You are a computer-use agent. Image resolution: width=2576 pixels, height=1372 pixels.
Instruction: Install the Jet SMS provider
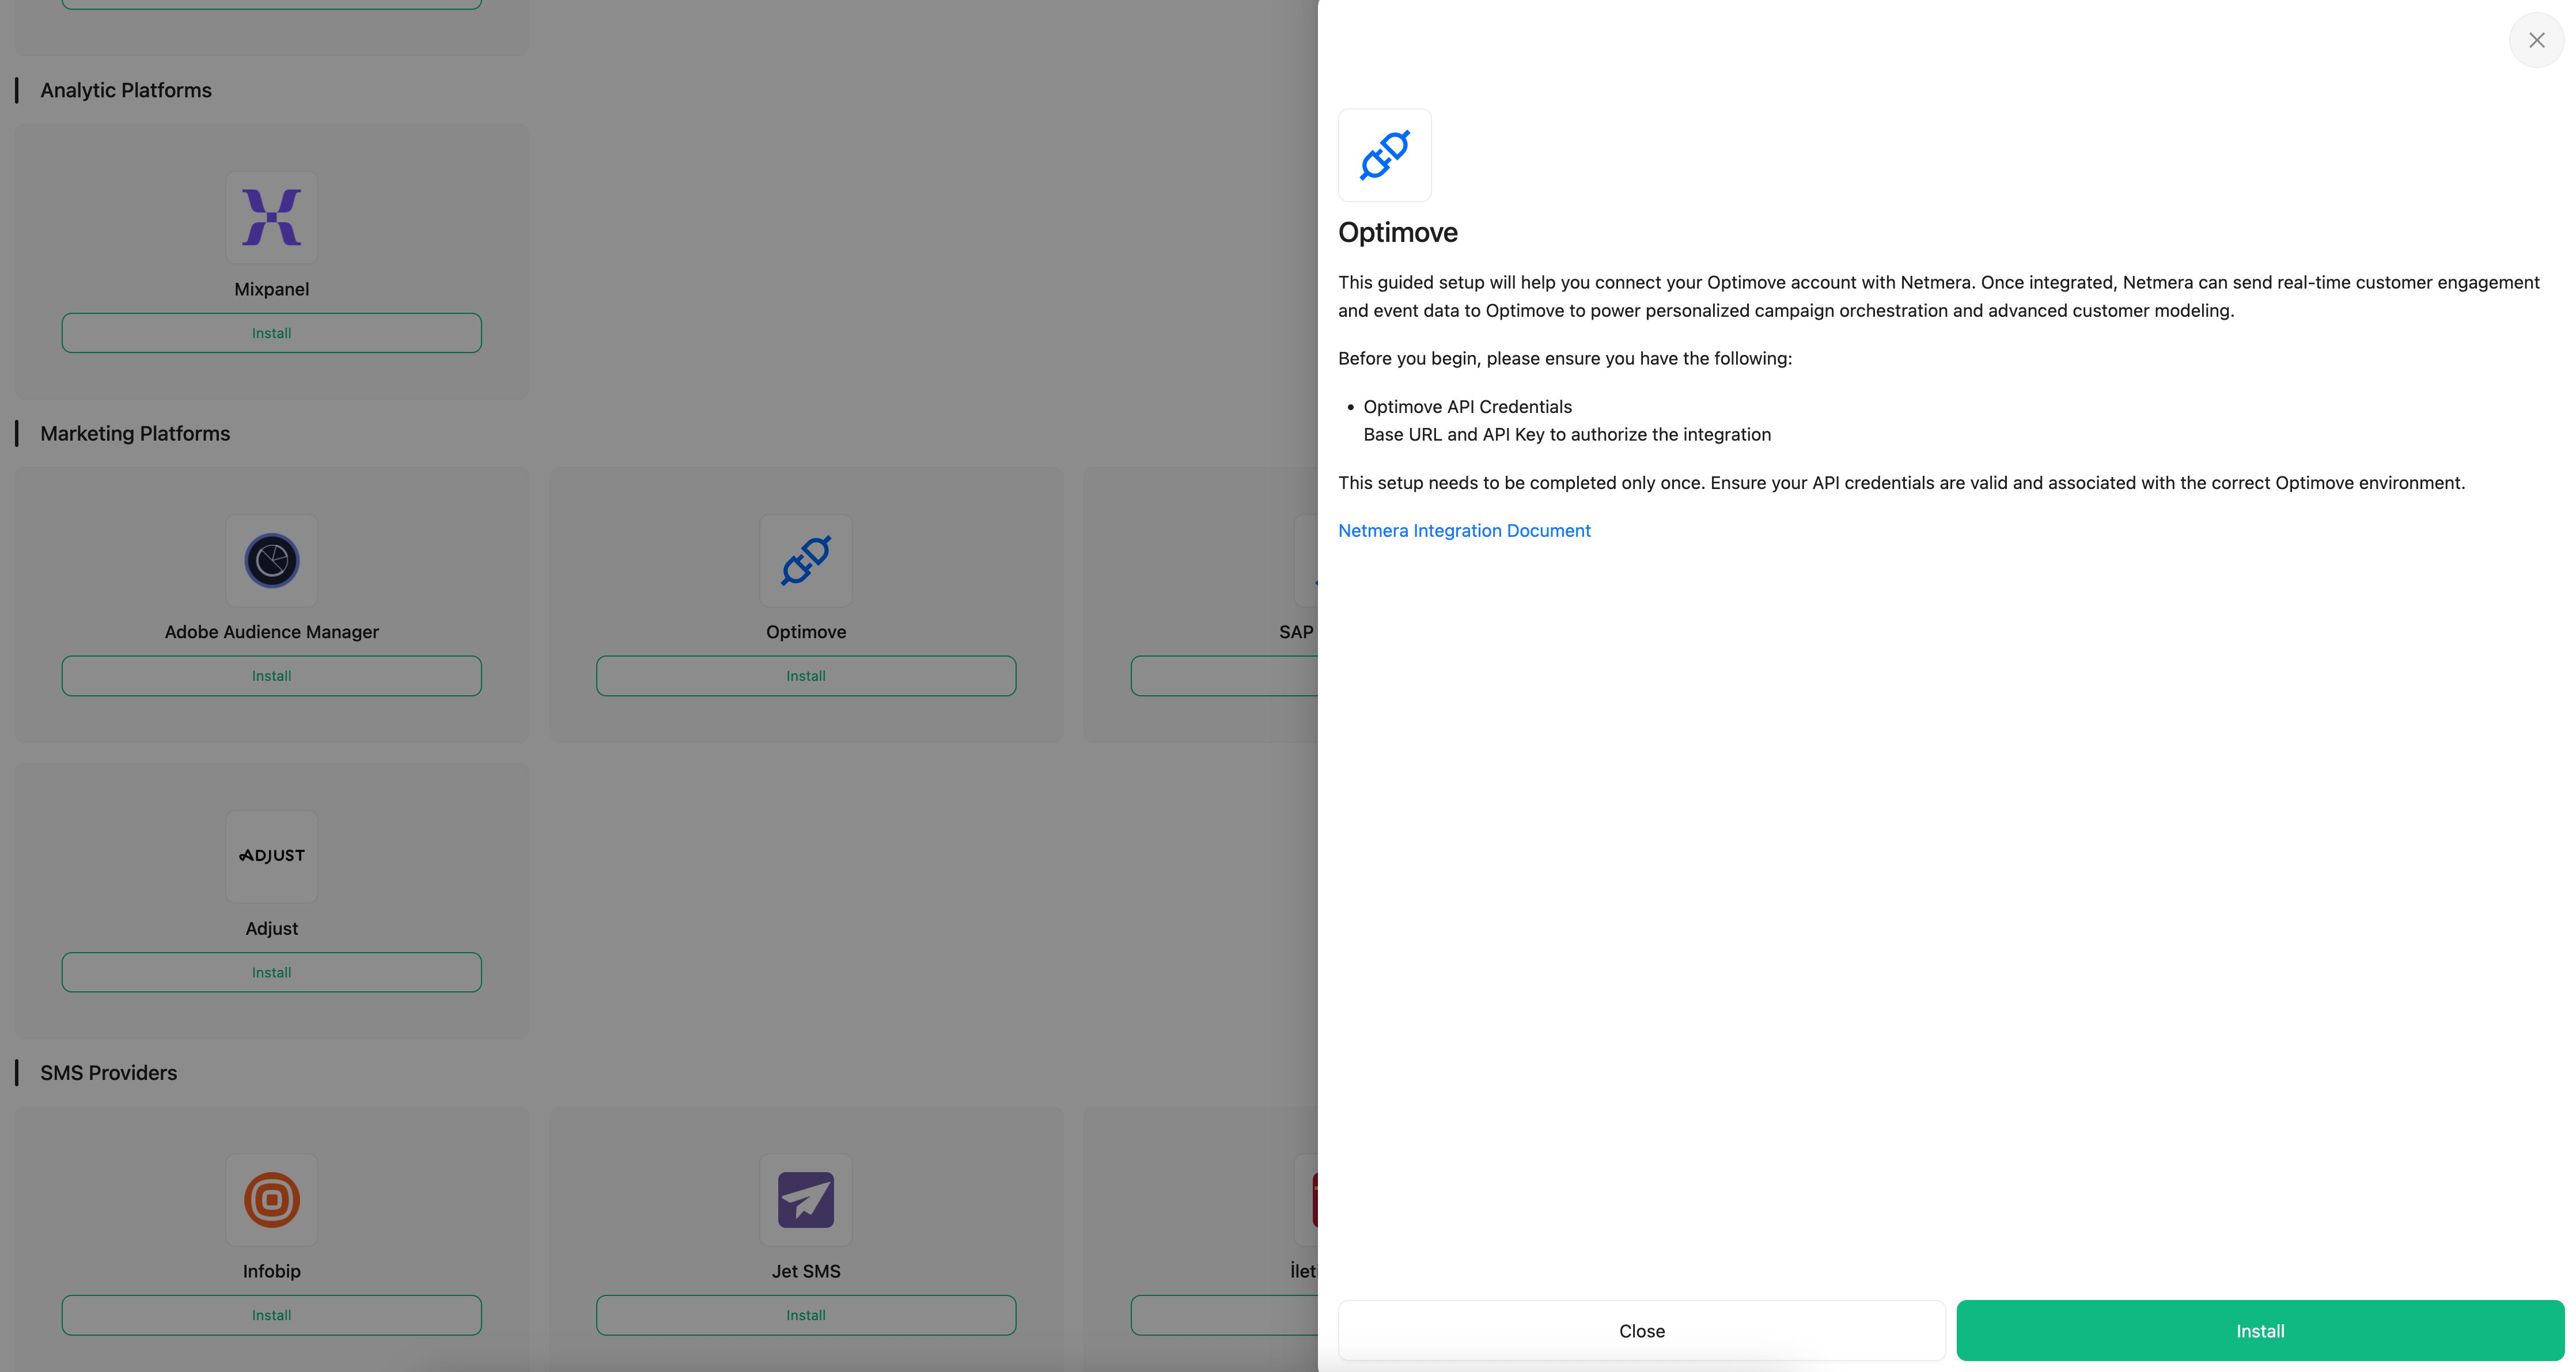805,1315
